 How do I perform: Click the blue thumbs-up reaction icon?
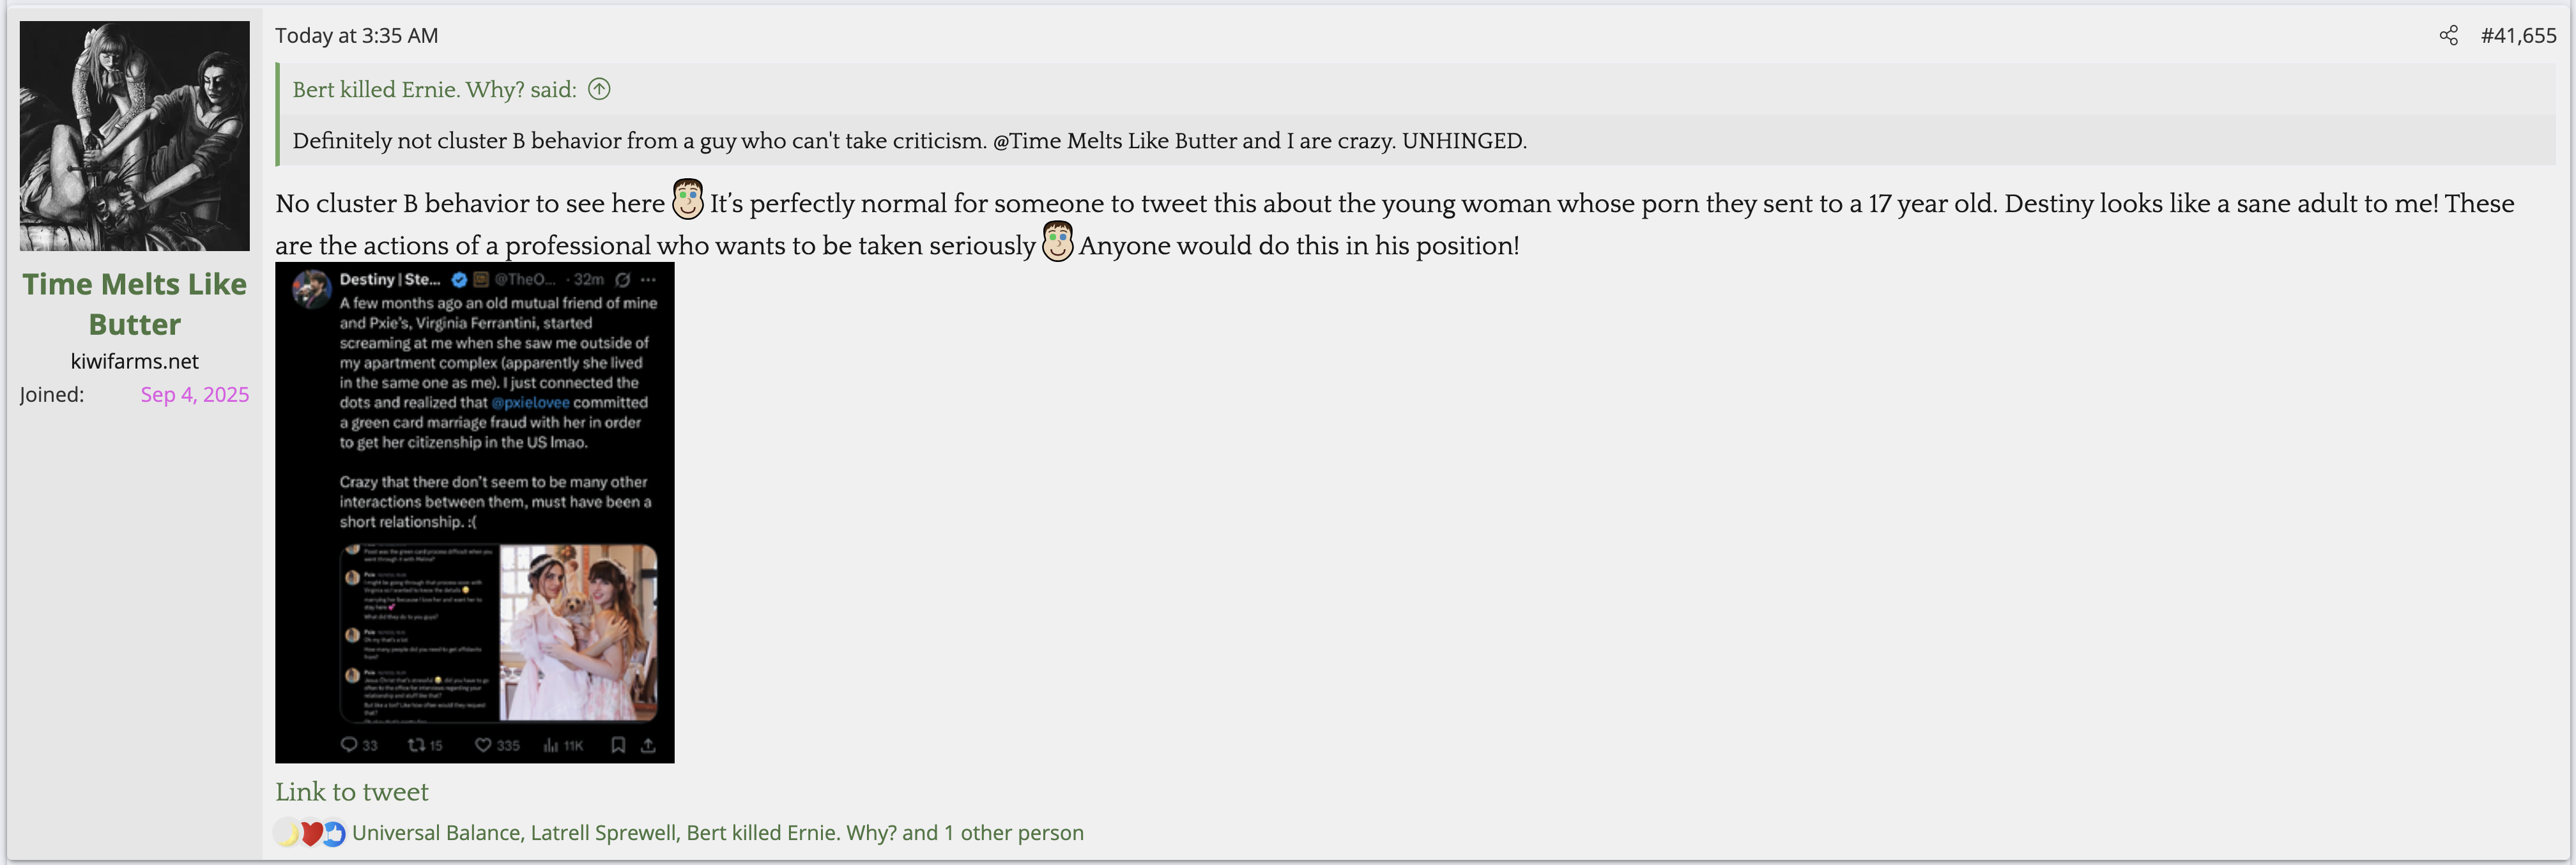coord(334,833)
